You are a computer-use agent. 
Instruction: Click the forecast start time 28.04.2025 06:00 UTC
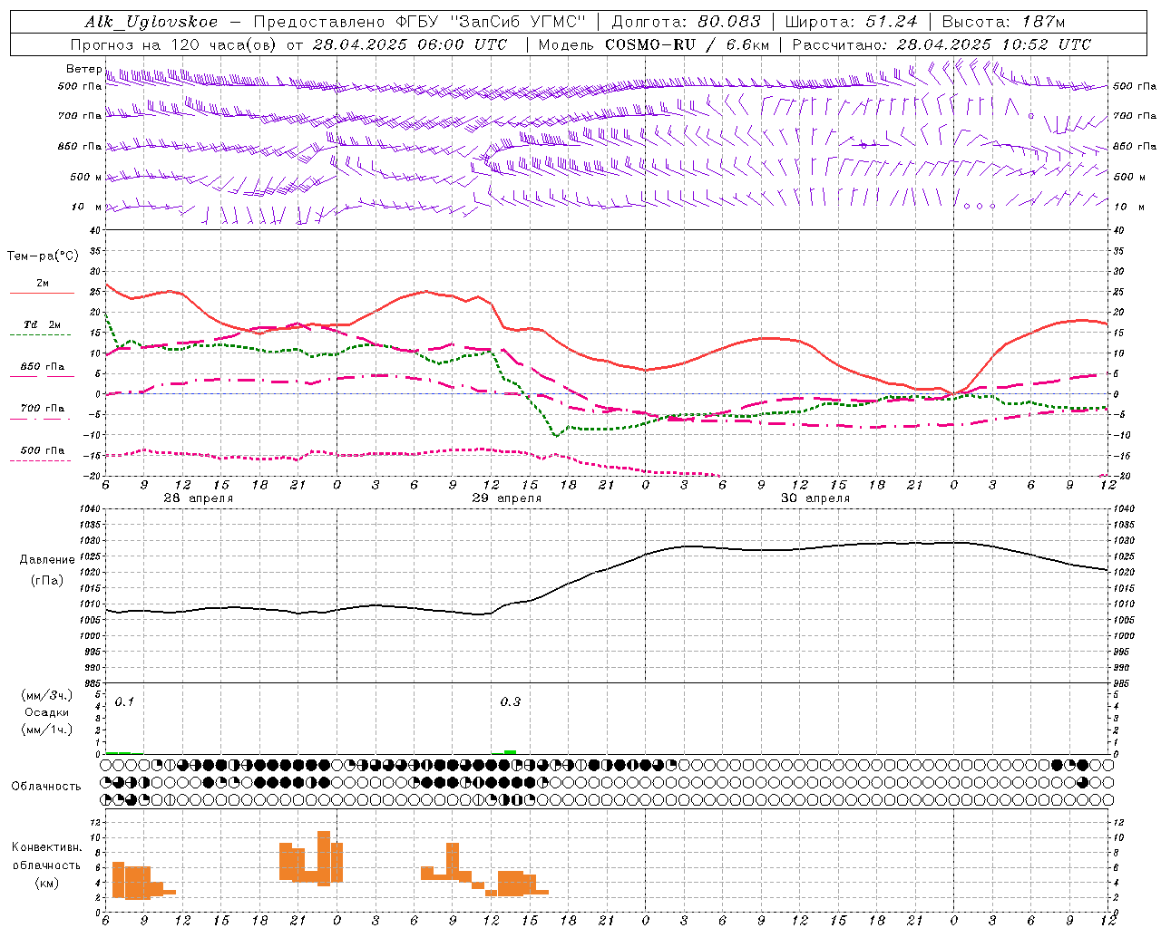(410, 44)
